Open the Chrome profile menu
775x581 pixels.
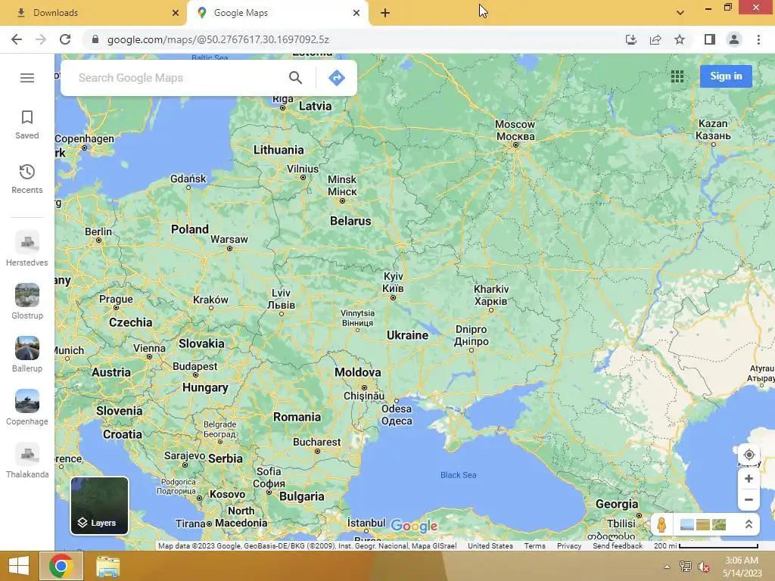(x=734, y=39)
